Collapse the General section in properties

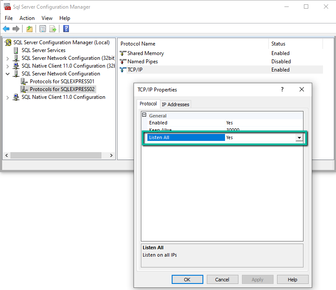pyautogui.click(x=144, y=116)
